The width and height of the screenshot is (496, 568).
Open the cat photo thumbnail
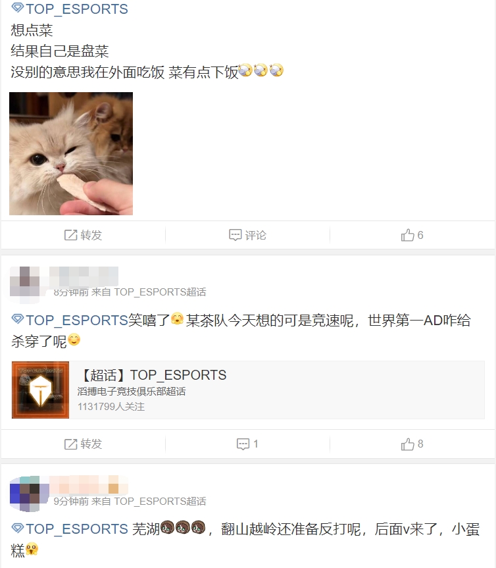tap(71, 153)
